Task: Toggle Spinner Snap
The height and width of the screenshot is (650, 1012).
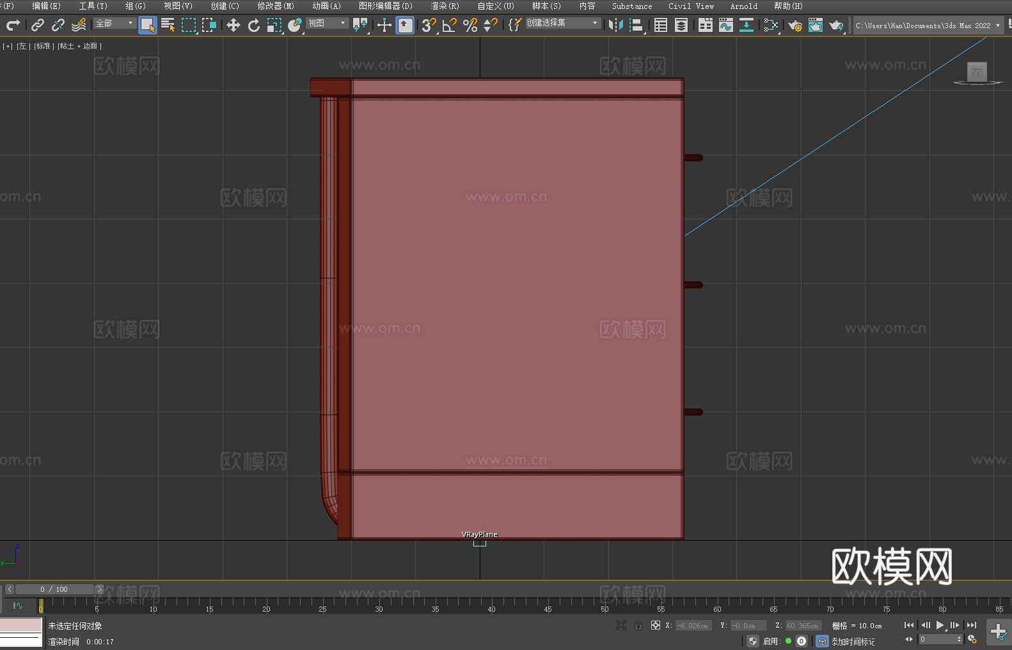Action: pyautogui.click(x=491, y=25)
